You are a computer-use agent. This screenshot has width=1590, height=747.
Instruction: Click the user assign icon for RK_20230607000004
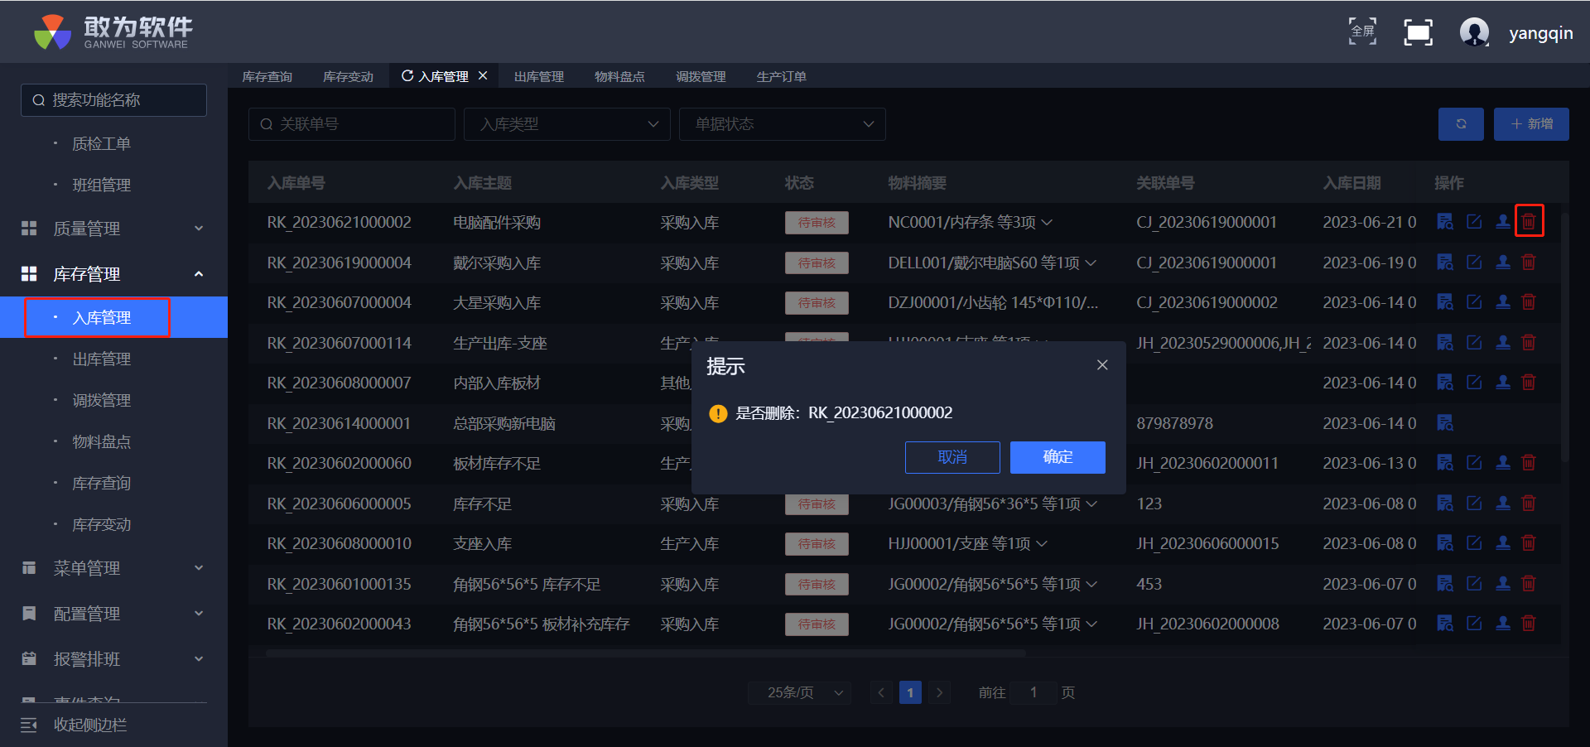1502,302
